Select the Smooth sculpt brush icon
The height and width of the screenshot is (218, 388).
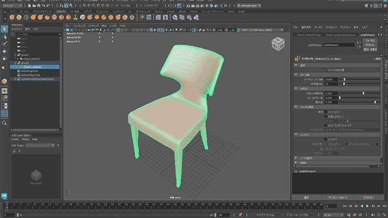click(x=19, y=17)
